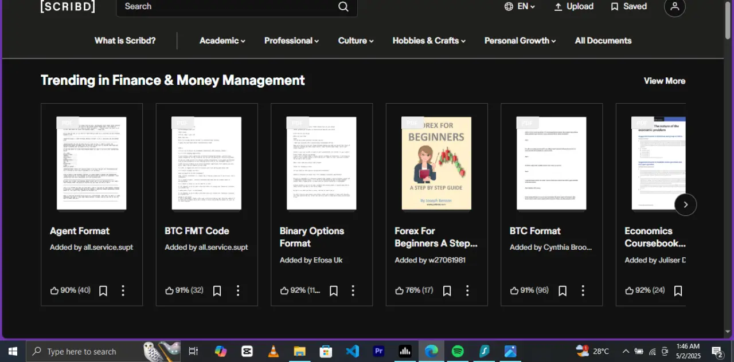
Task: Open File Explorer from taskbar
Action: (299, 351)
